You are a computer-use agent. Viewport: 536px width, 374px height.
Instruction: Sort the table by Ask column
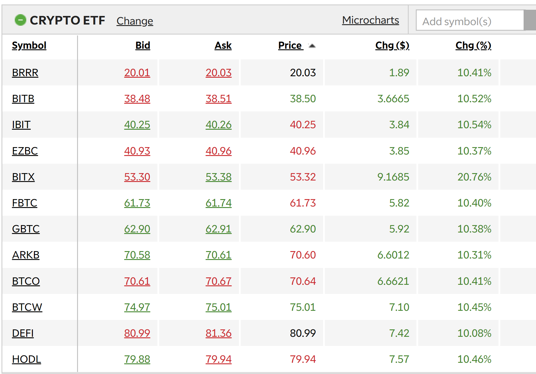tap(223, 45)
